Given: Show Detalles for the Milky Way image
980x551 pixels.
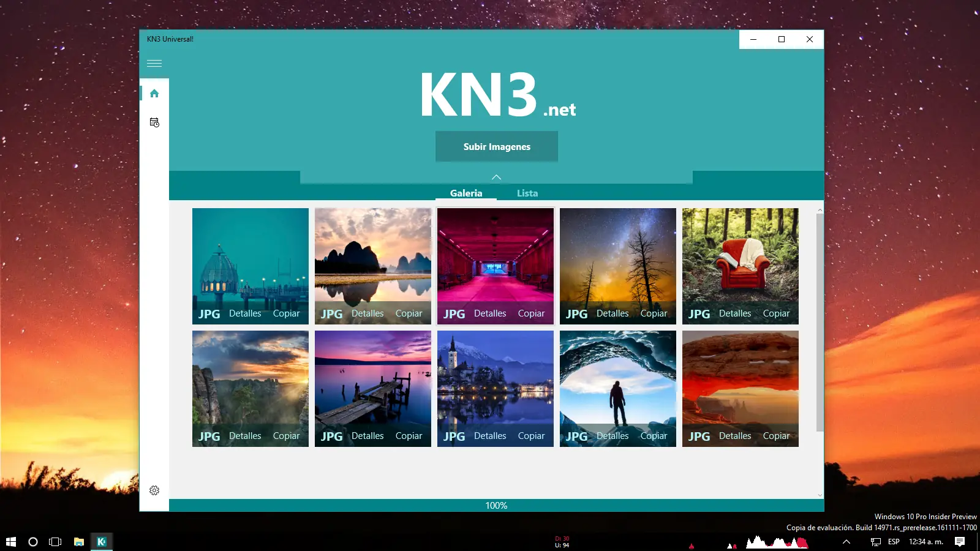Looking at the screenshot, I should click(x=612, y=313).
